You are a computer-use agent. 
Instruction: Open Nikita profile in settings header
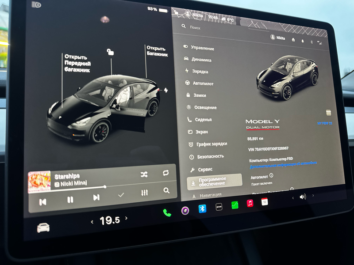click(277, 38)
